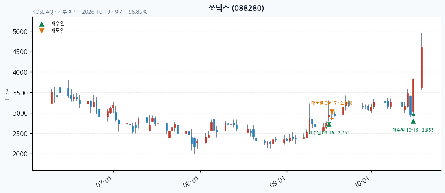
Task: Click the annotation 매수일 09-16 · 2,755
Action: pyautogui.click(x=329, y=132)
